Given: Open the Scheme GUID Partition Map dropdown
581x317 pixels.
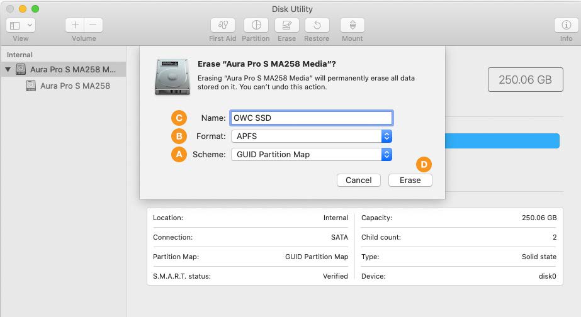Looking at the screenshot, I should point(312,154).
